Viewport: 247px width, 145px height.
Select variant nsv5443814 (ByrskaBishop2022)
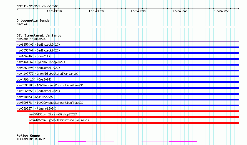[53, 114]
